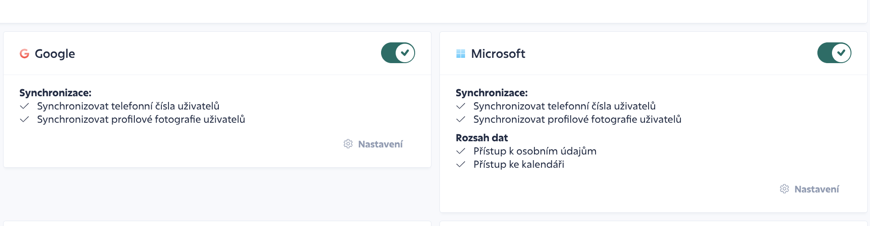Click checkmark beside Microsoft profile photos sync

click(x=461, y=119)
